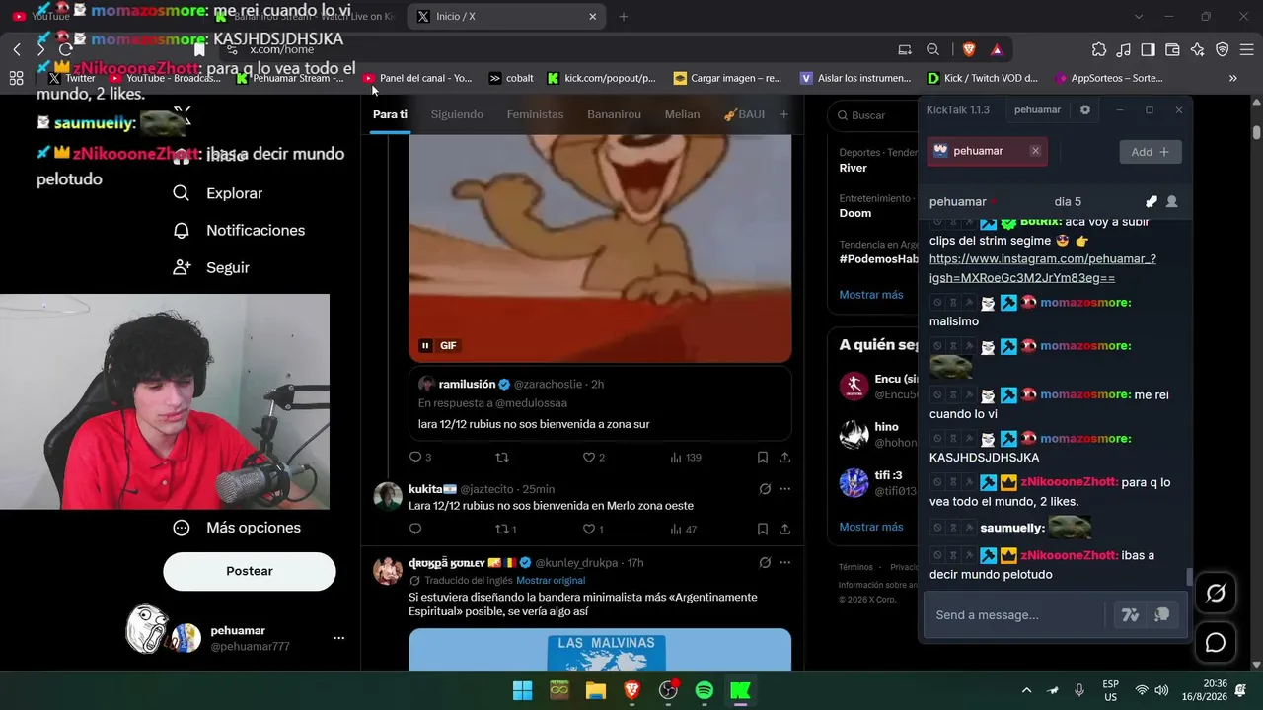Viewport: 1263px width, 710px height.
Task: Open the Brave tab search dropdown
Action: click(x=1139, y=17)
